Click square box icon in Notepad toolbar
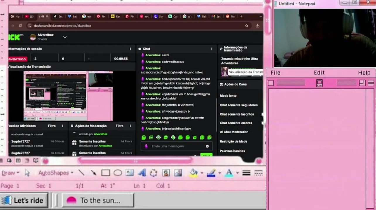 pos(271,83)
